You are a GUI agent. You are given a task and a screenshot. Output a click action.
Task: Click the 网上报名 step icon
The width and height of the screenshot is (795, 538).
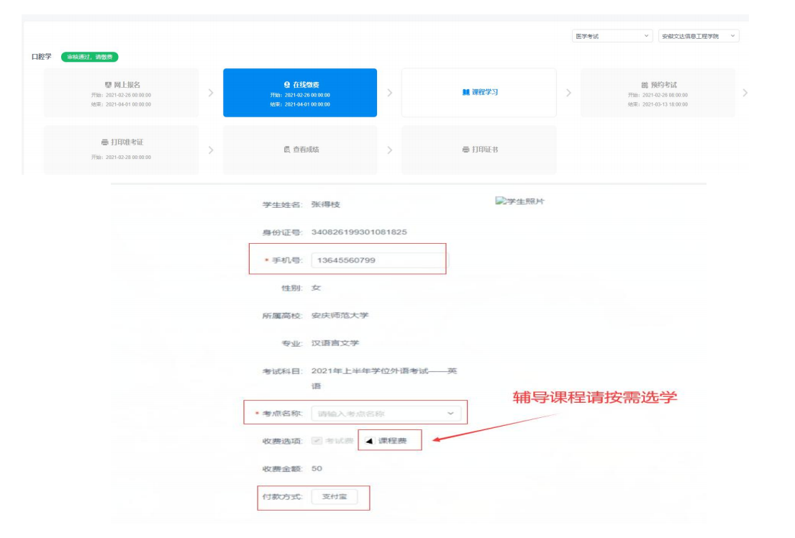click(108, 85)
